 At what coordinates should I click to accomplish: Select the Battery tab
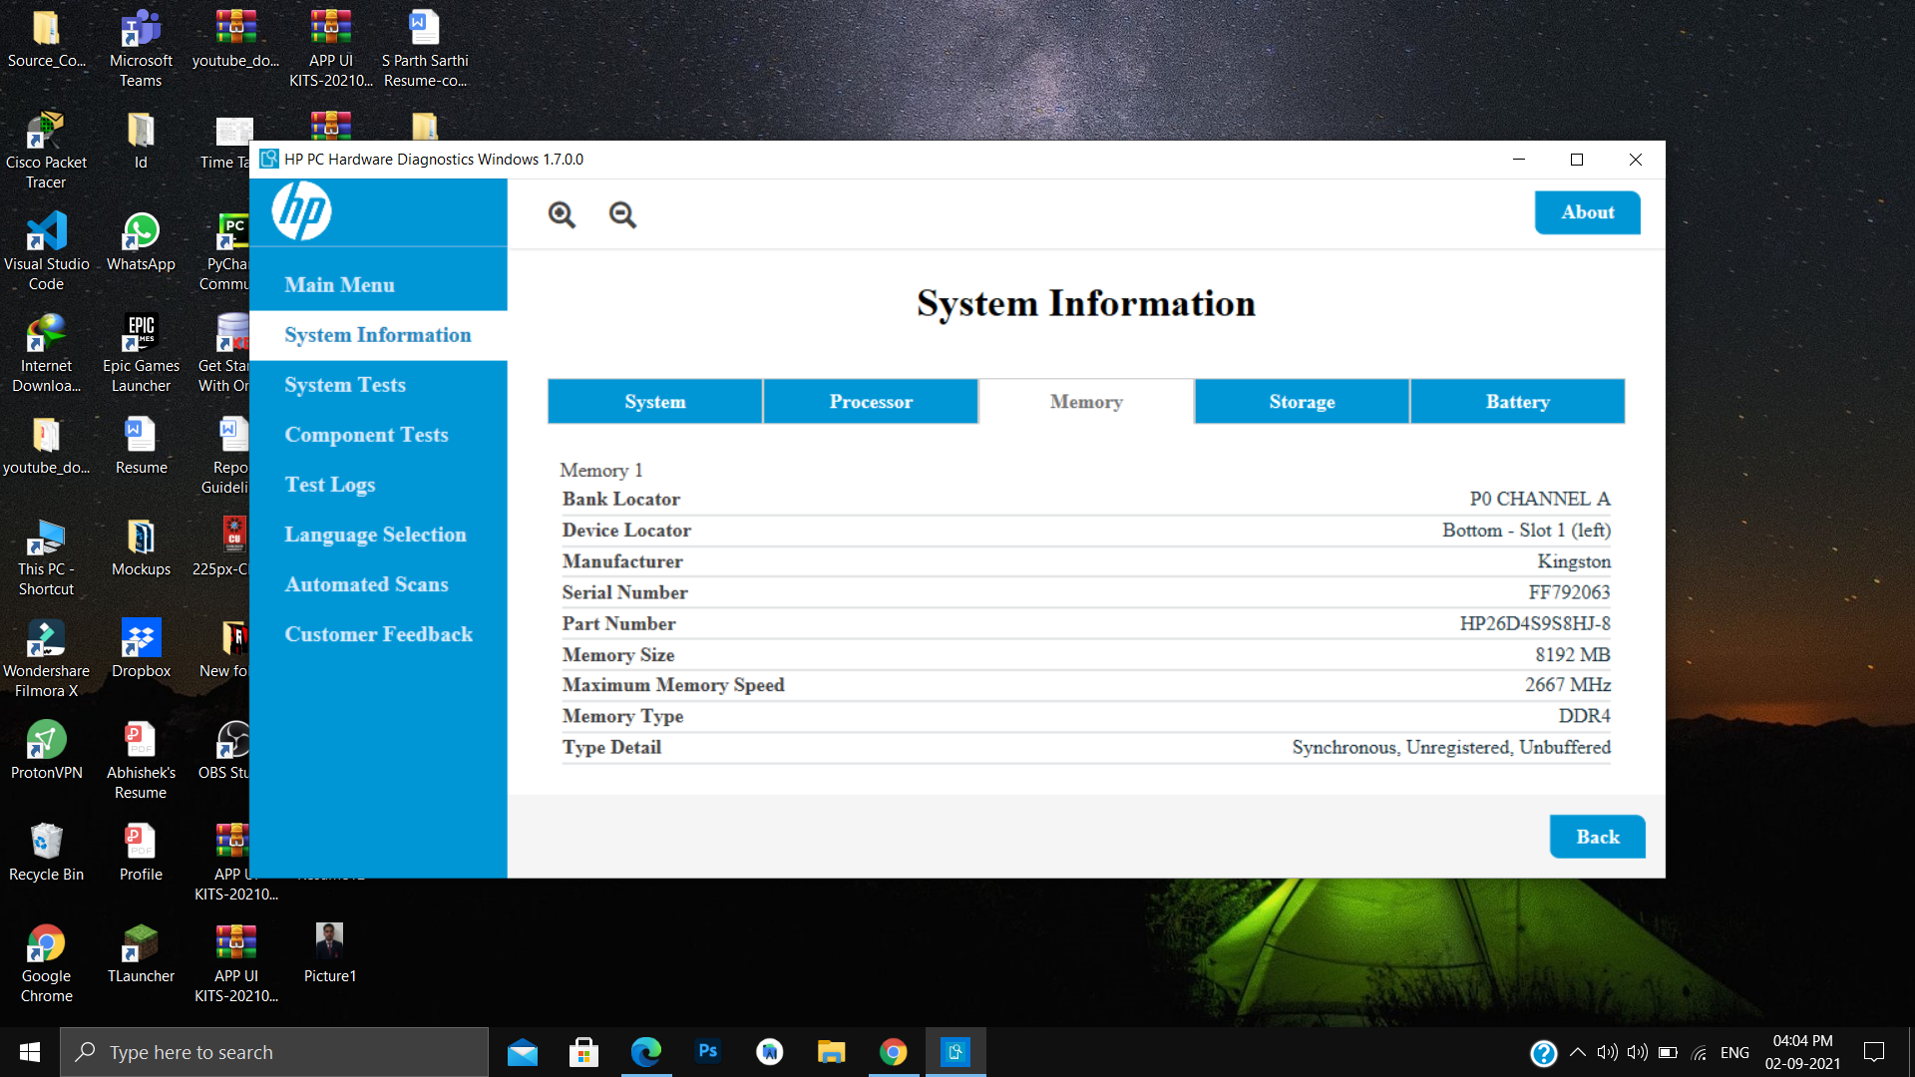coord(1517,401)
